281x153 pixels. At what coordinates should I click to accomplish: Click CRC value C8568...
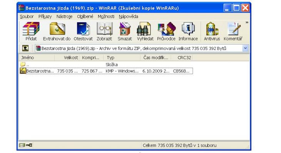[x=181, y=71]
